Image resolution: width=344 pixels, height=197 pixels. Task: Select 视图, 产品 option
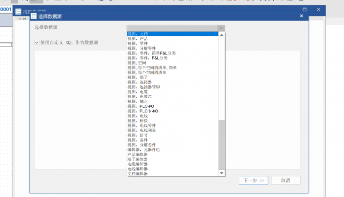click(173, 39)
